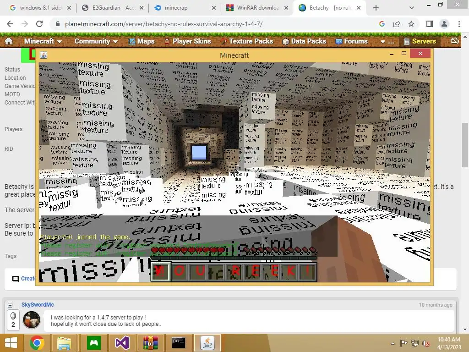Screen dimensions: 469x352
Task: Select the first hotbar slot in Minecraft
Action: pyautogui.click(x=161, y=271)
